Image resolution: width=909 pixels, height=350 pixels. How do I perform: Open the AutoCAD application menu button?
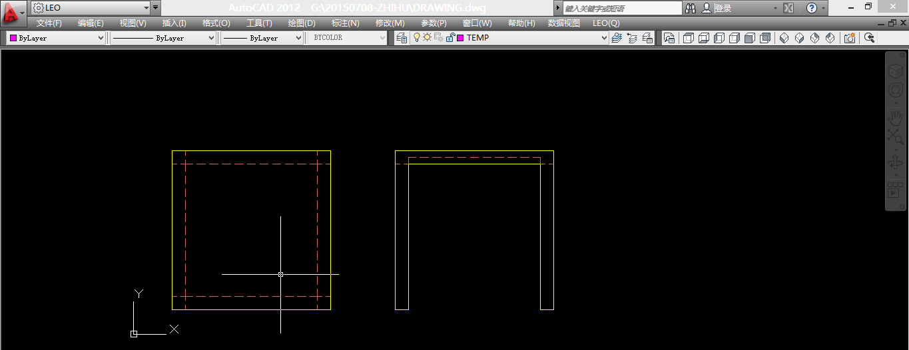[x=13, y=12]
